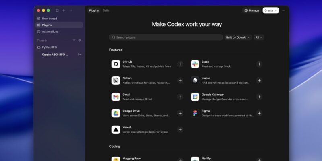This screenshot has width=322, height=161.
Task: Add the Notion plugin with plus button
Action: pyautogui.click(x=180, y=80)
